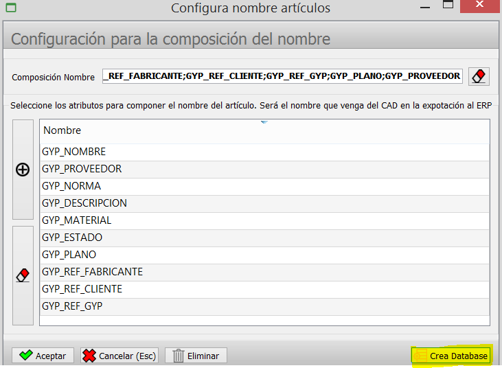
Task: Click the Crea Database button
Action: coord(451,356)
